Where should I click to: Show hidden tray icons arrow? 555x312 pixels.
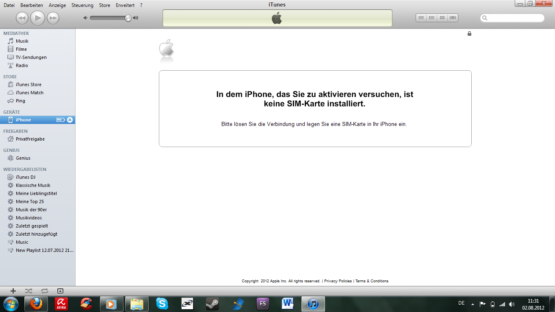(x=473, y=304)
